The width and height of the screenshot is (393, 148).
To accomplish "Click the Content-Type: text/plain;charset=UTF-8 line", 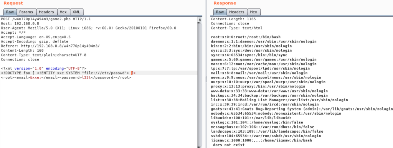I will [x=44, y=55].
